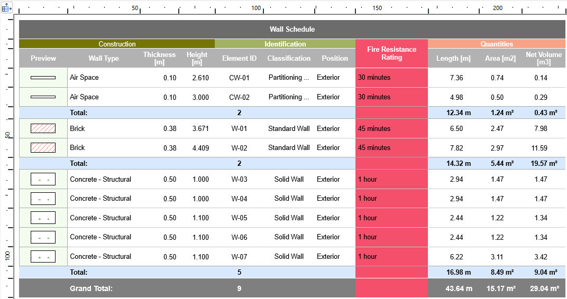Click the 7.36 length value for CW-01
567x299 pixels.
456,78
